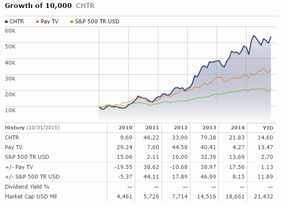Click CHTR YTD value 14.60
Screen dimensions: 286x205
tap(265, 138)
